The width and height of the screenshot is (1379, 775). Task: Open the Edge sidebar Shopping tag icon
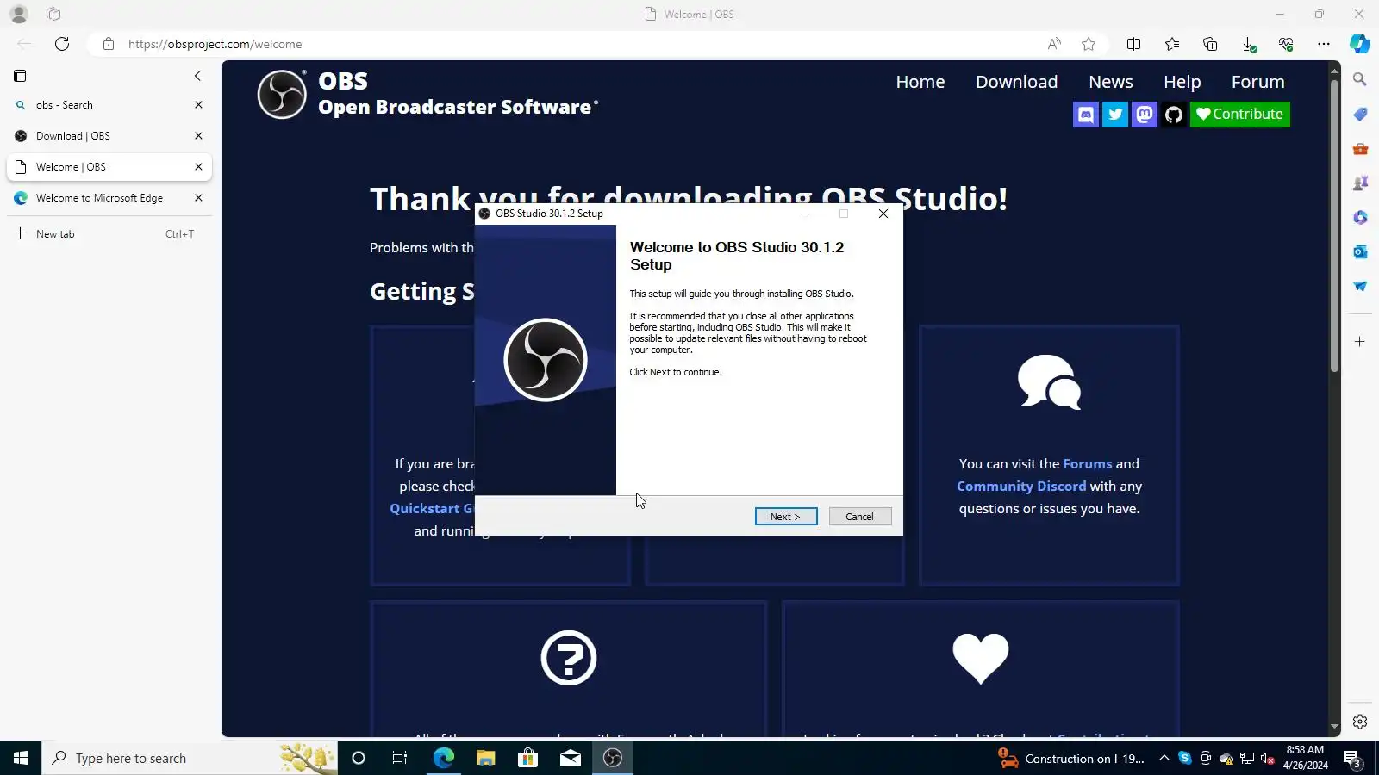(1360, 114)
